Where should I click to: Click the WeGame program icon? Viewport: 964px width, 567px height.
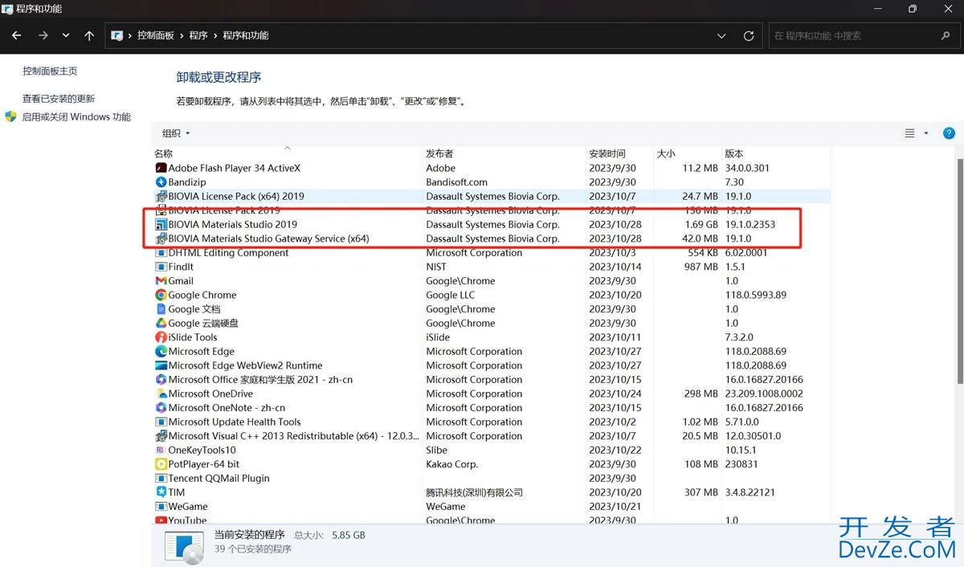click(x=161, y=506)
